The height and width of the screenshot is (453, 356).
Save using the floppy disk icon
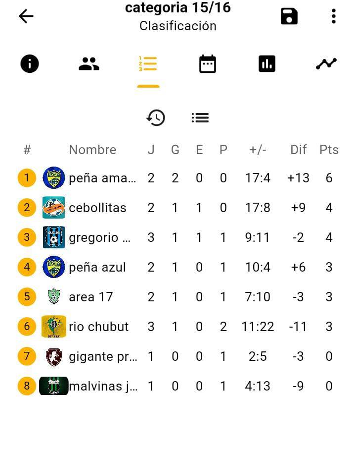click(x=289, y=16)
